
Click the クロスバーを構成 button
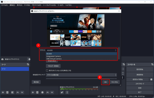pyautogui.click(x=53, y=66)
